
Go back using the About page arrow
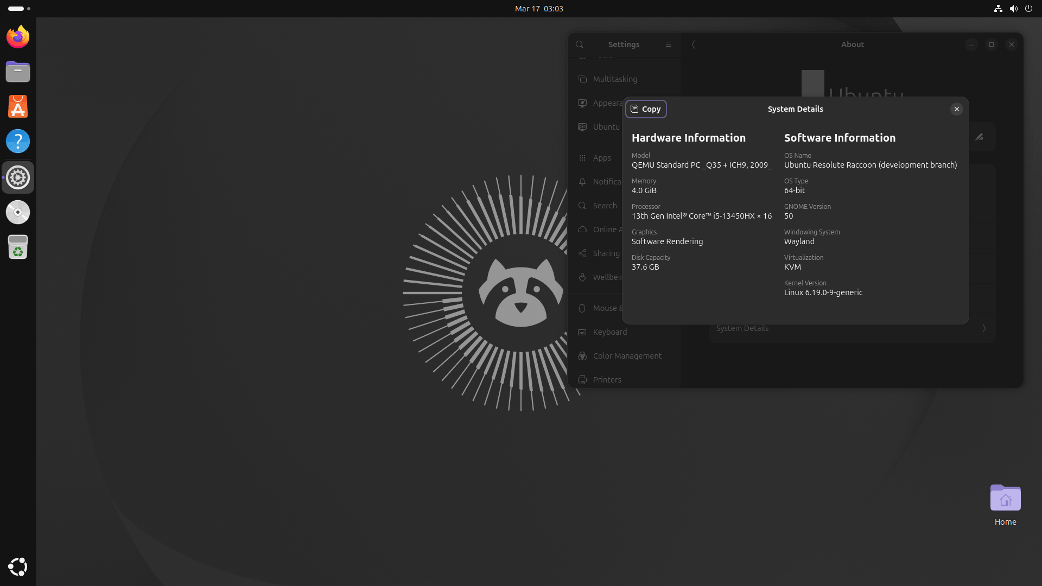click(692, 44)
